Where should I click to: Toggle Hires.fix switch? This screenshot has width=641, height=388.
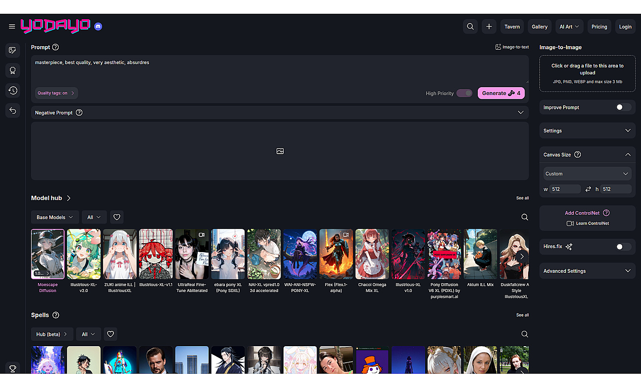(x=623, y=247)
